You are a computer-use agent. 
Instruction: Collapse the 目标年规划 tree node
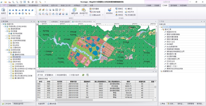(7, 61)
